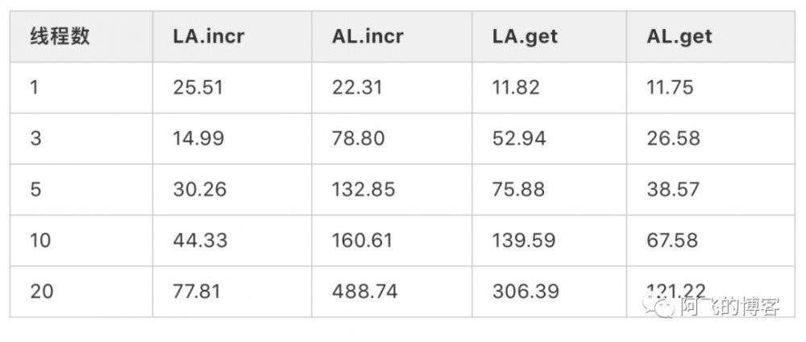Select the thread count 20 row label
Viewport: 806px width, 342px height.
point(42,290)
